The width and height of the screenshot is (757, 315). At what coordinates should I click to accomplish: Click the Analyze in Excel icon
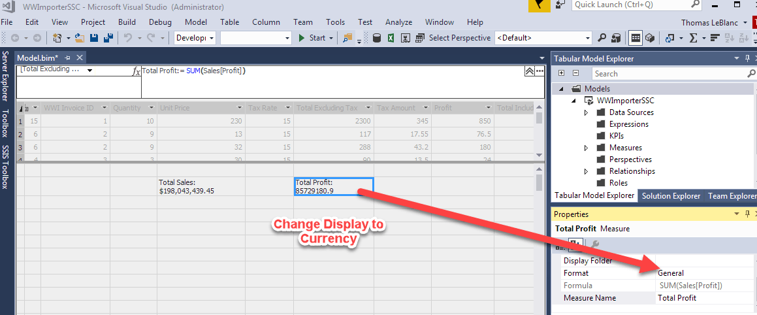pyautogui.click(x=391, y=38)
